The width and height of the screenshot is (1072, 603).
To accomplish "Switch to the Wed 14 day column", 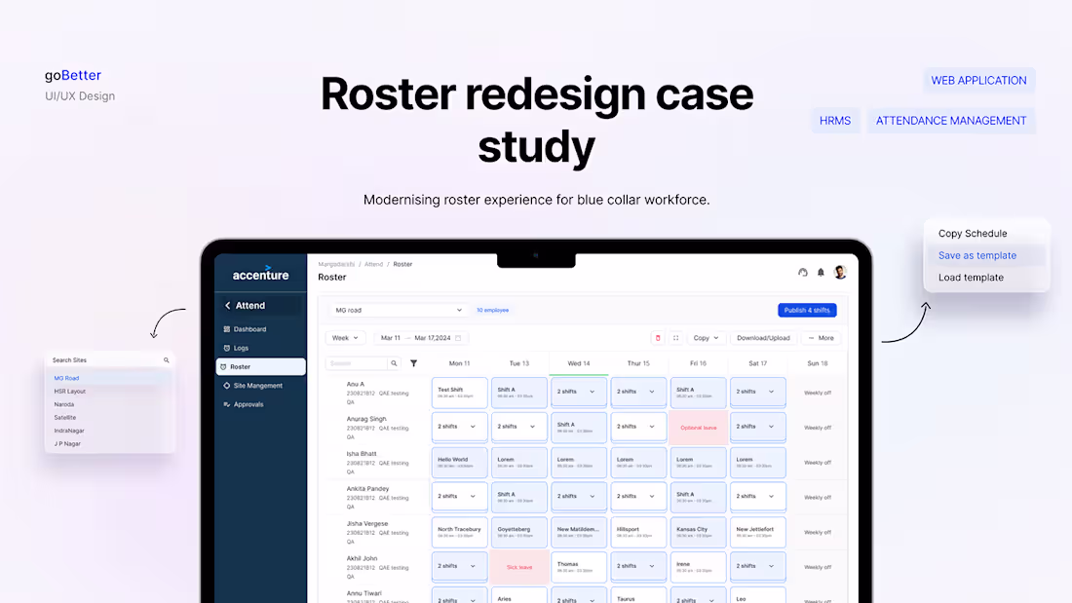I will (x=579, y=362).
